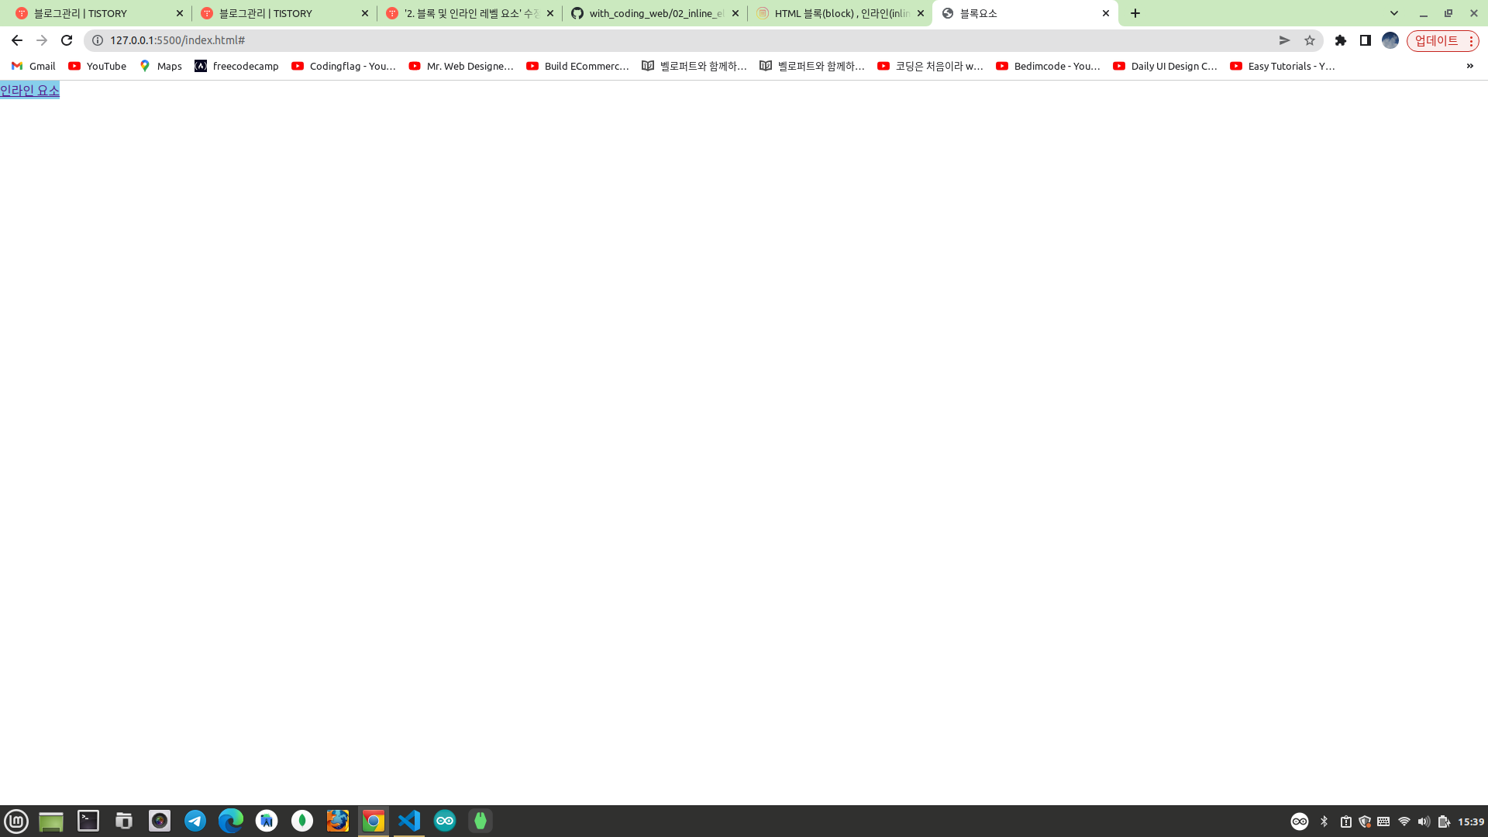Click the share page arrow icon
Viewport: 1488px width, 837px height.
pyautogui.click(x=1284, y=40)
